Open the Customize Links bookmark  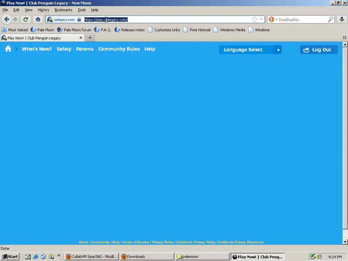pyautogui.click(x=164, y=30)
